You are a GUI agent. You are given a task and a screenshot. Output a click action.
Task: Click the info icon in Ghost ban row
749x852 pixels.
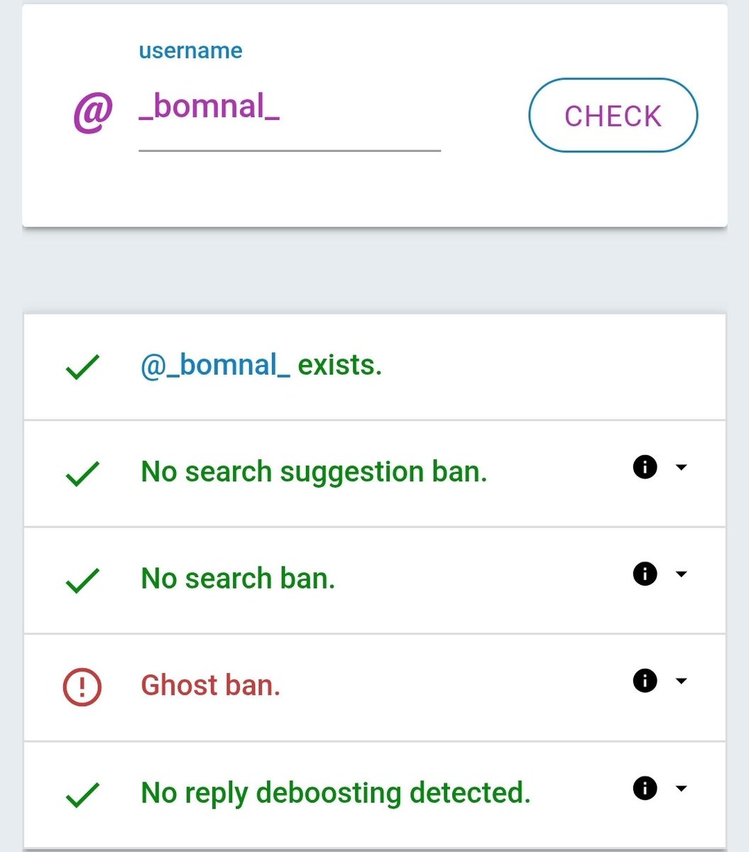pos(645,681)
